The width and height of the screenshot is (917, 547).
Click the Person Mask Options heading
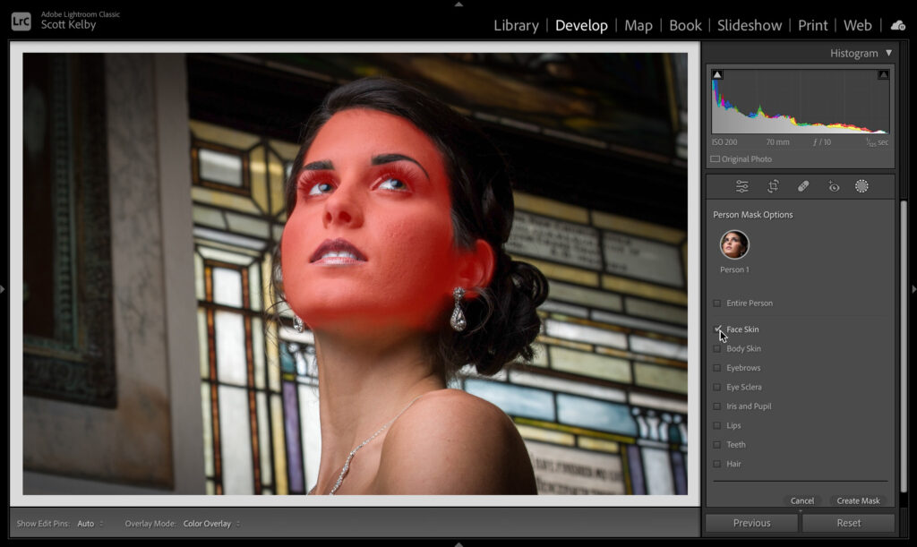752,215
